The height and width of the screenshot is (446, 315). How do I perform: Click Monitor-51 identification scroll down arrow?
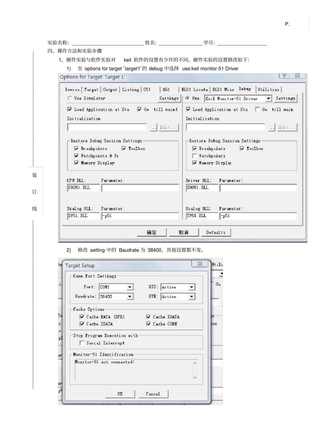[195, 378]
